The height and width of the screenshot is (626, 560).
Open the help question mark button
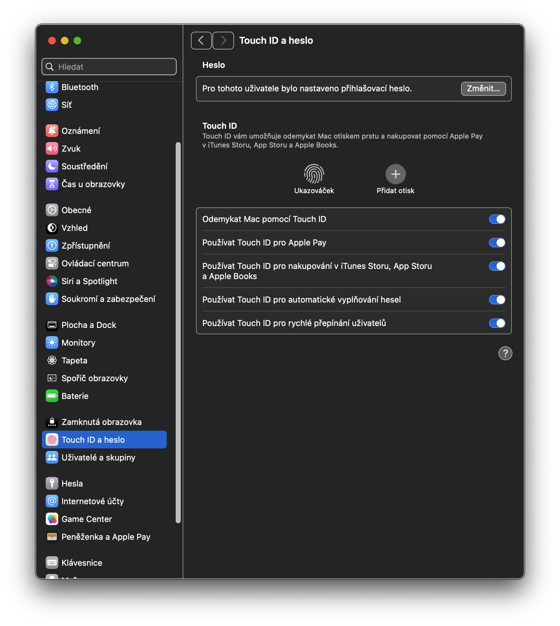pyautogui.click(x=505, y=353)
